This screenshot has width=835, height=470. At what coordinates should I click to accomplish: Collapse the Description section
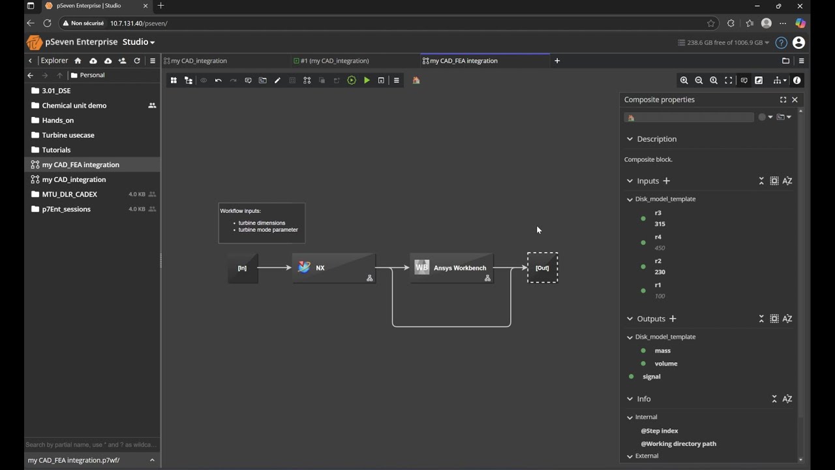pyautogui.click(x=630, y=139)
